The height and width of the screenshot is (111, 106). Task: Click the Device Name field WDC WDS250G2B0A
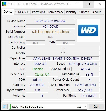pos(50,21)
